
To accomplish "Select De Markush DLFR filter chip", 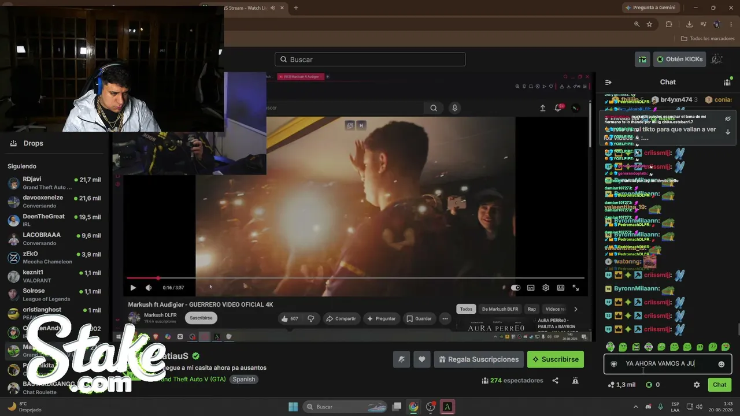I will pos(500,309).
